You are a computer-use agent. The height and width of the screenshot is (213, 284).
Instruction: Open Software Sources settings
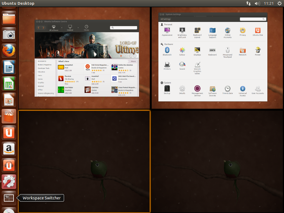click(x=212, y=91)
